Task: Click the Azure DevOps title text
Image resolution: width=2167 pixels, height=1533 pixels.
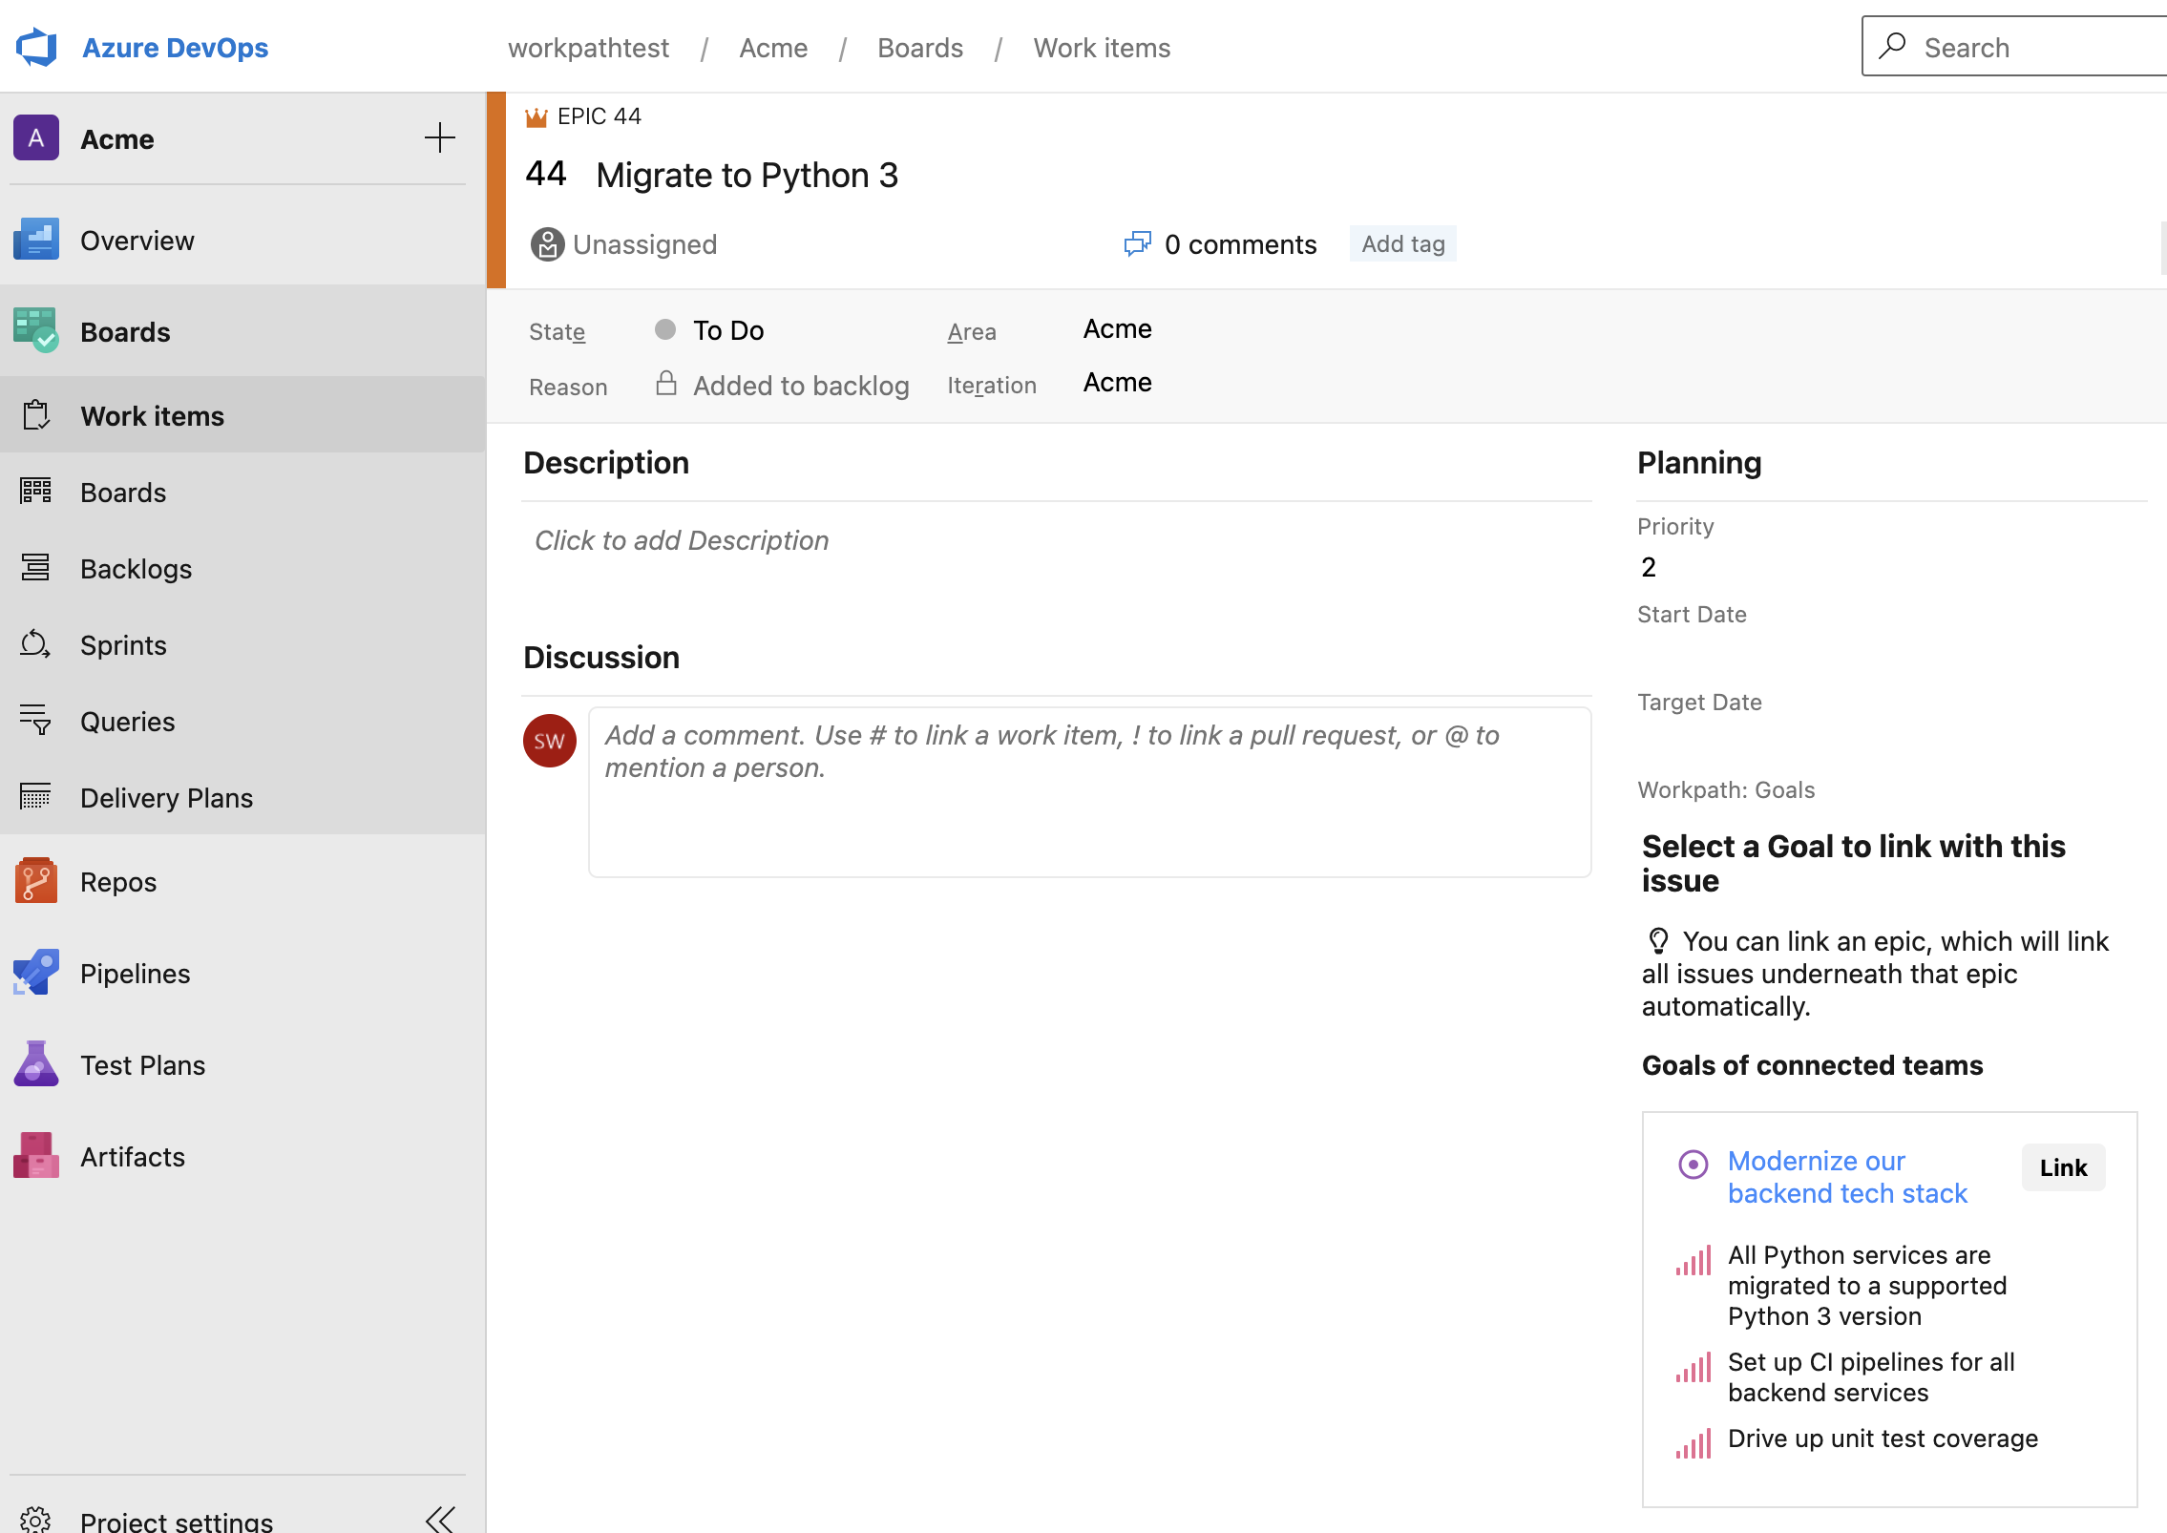Action: tap(175, 48)
